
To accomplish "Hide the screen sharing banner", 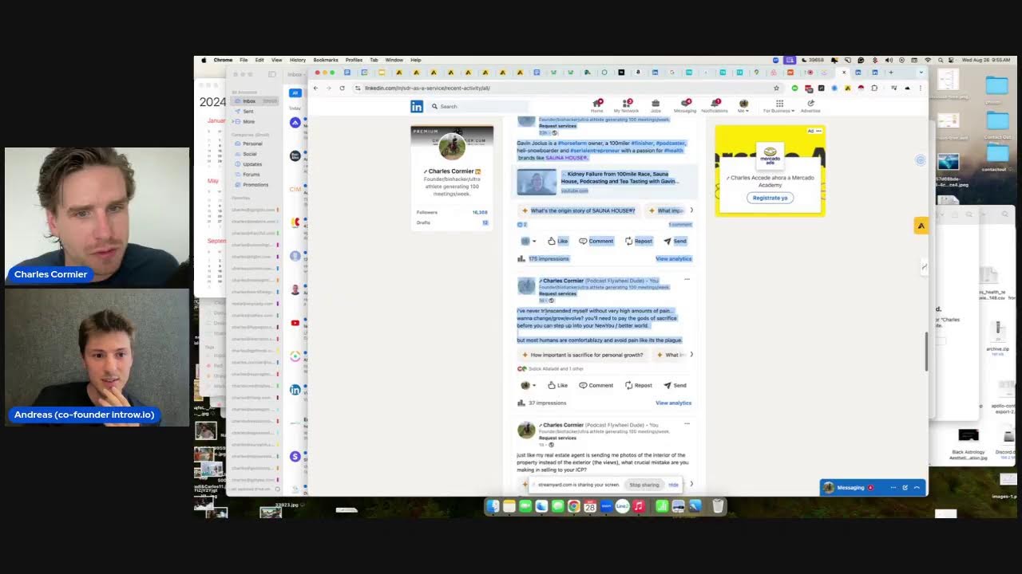I will click(x=673, y=485).
